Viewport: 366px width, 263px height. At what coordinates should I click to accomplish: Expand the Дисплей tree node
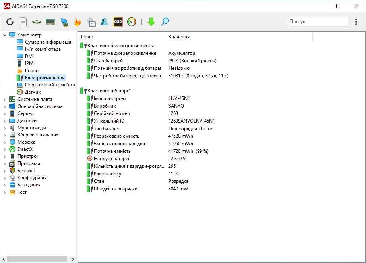[x=4, y=121]
